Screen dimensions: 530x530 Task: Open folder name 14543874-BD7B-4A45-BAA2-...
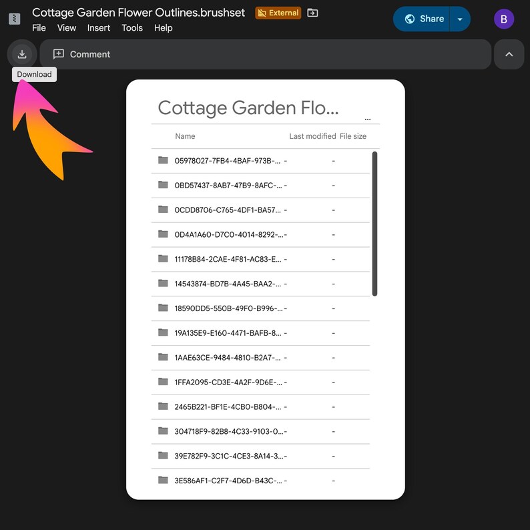228,284
